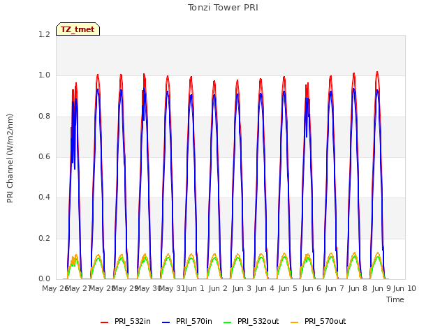Click the x-axis tick Jun 5
The width and height of the screenshot is (447, 335).
click(288, 288)
